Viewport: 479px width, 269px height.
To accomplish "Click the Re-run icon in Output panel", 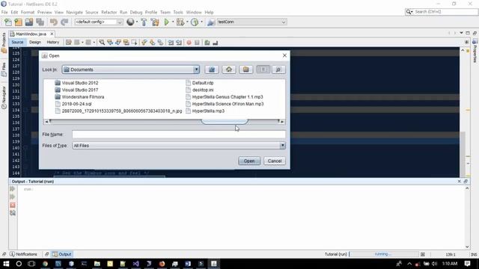I will point(13,189).
